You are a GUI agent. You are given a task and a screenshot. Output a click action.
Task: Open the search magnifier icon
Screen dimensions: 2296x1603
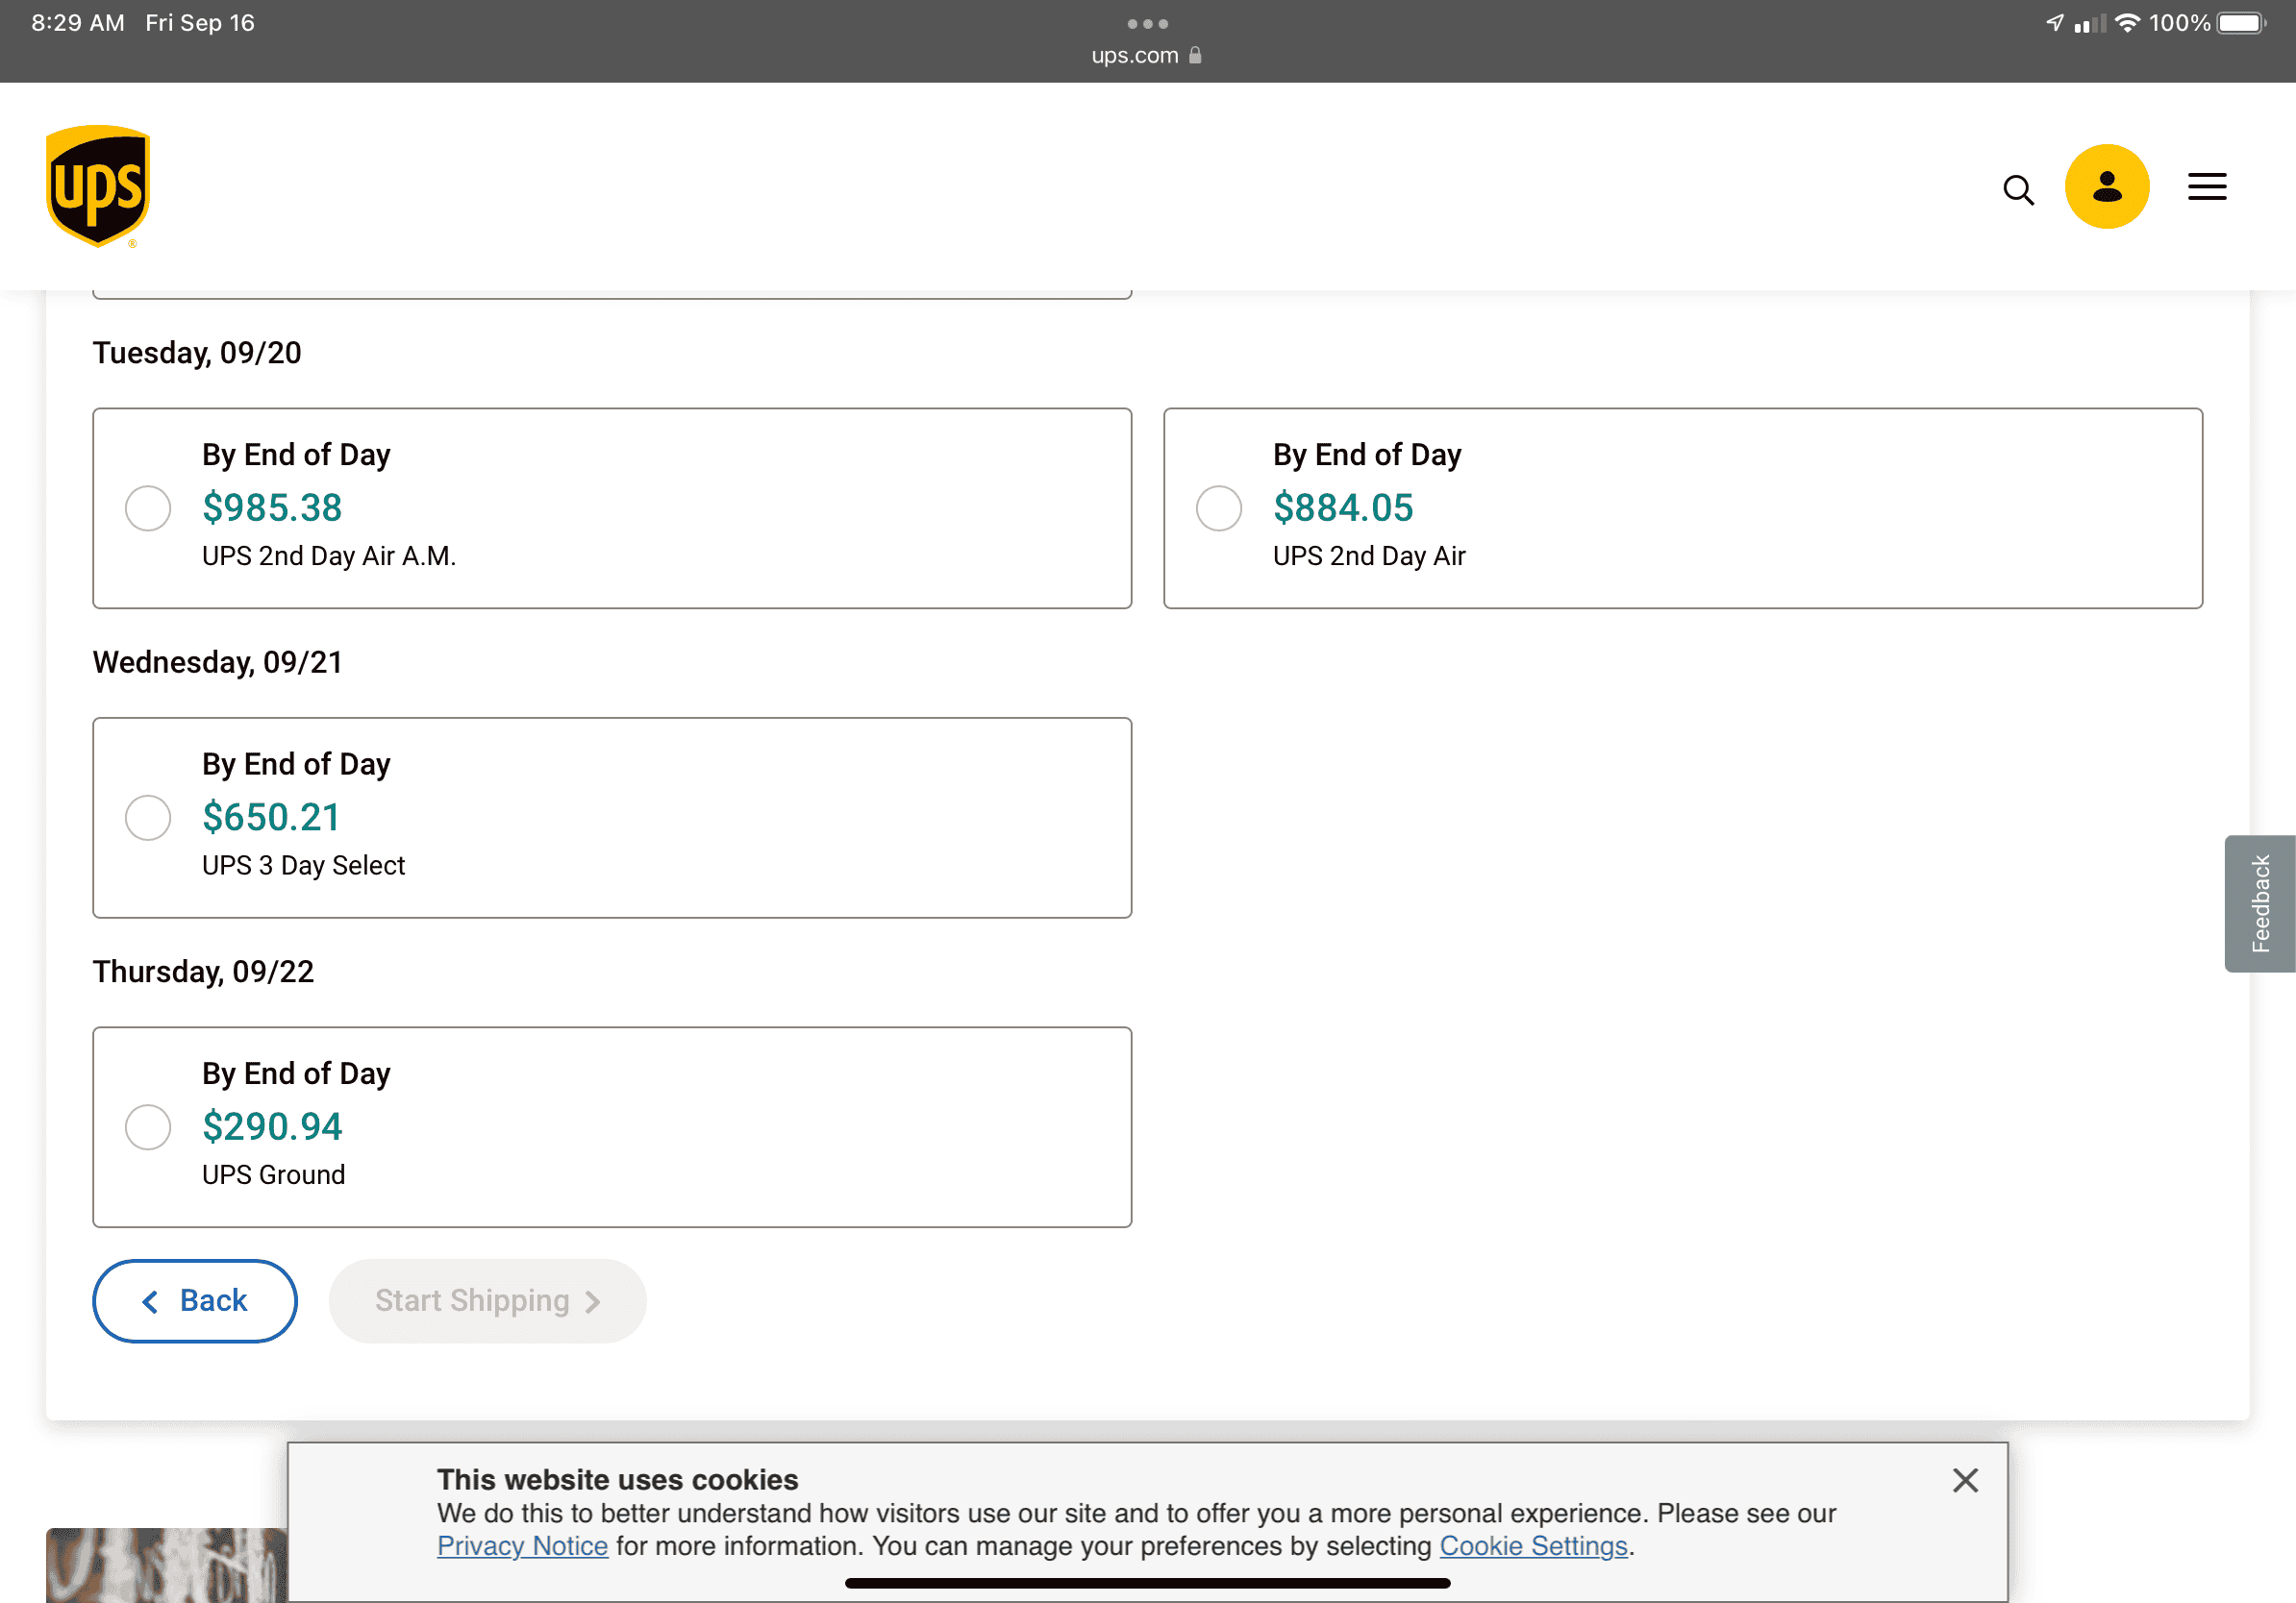(x=2018, y=189)
